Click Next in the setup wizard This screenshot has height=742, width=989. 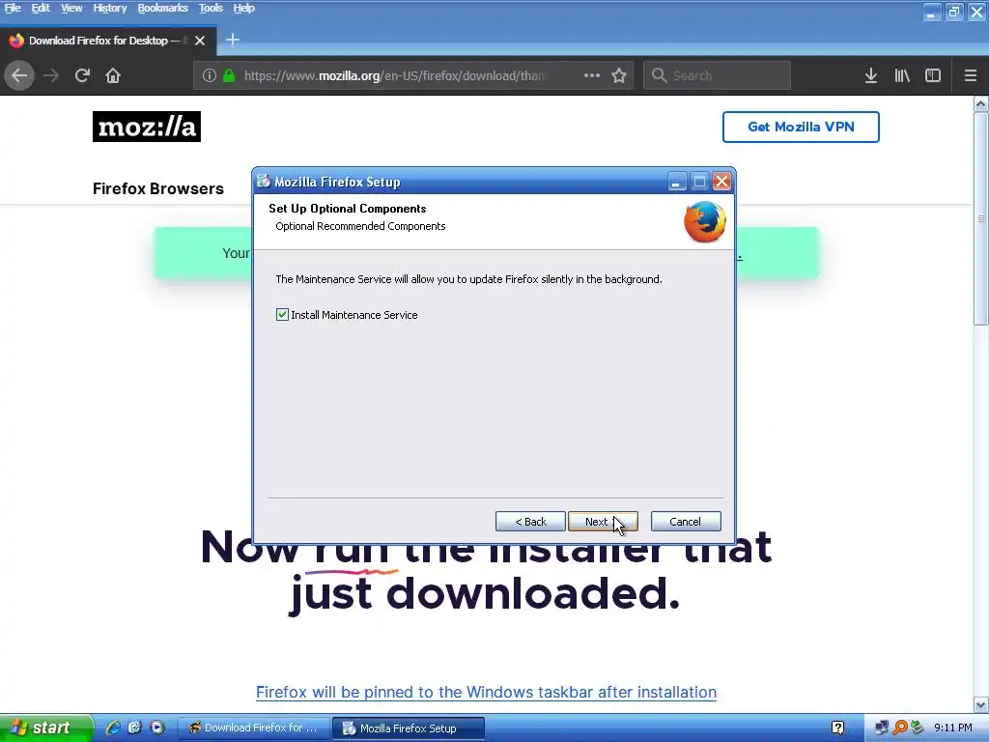603,521
